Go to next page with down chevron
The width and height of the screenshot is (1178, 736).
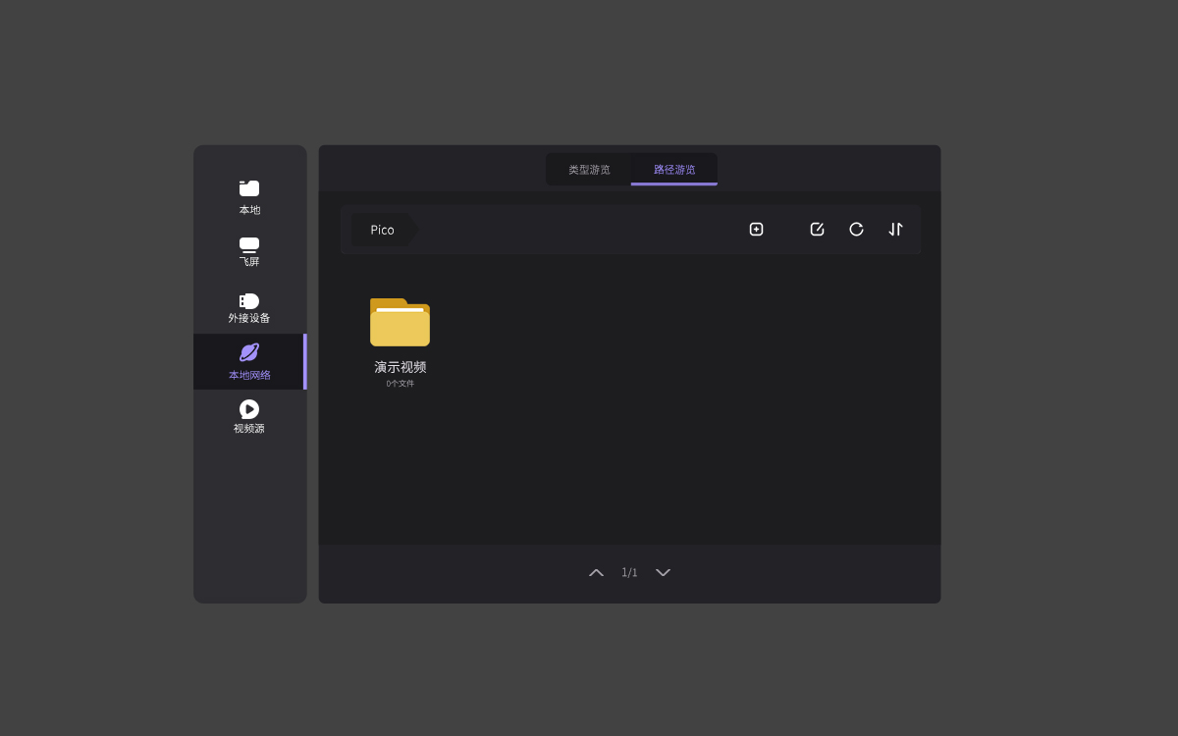[x=663, y=572]
